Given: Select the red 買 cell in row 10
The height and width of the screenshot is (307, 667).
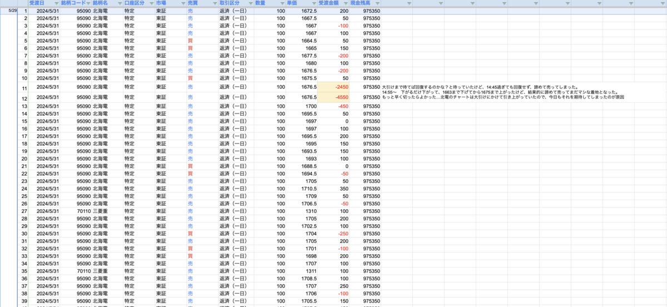Looking at the screenshot, I should pos(202,78).
